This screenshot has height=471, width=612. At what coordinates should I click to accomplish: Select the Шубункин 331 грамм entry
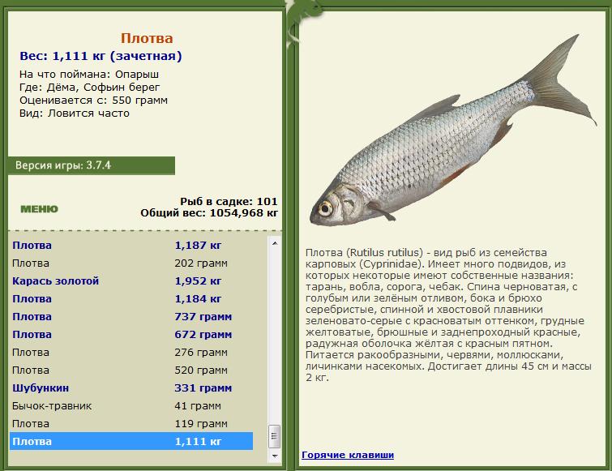[x=131, y=388]
